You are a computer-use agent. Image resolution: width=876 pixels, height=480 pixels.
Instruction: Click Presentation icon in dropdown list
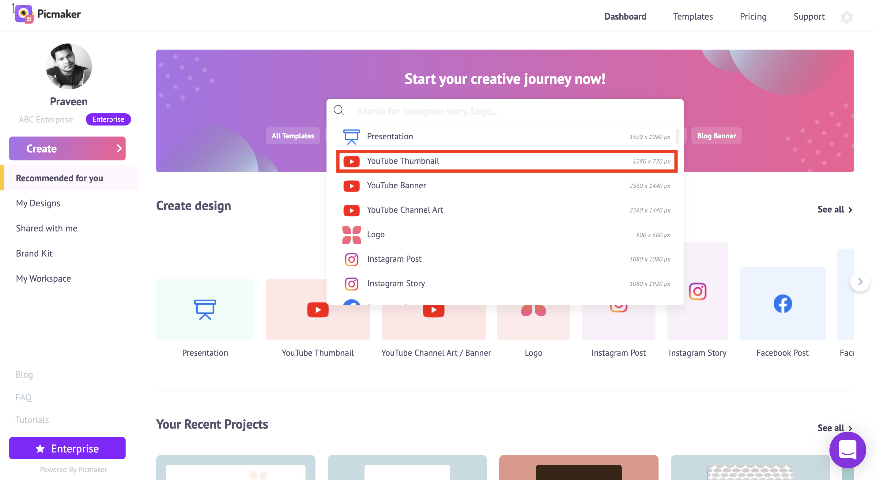click(351, 137)
